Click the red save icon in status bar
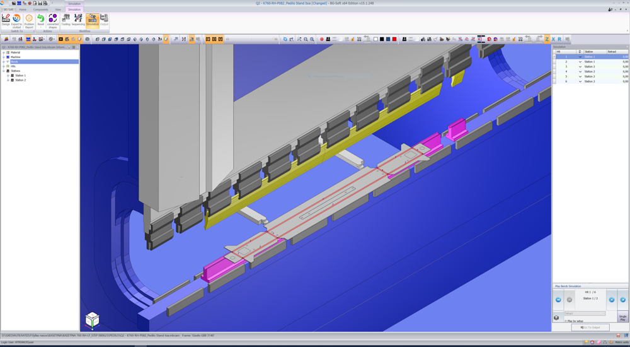Viewport: 630px width, 347px height. [x=619, y=335]
